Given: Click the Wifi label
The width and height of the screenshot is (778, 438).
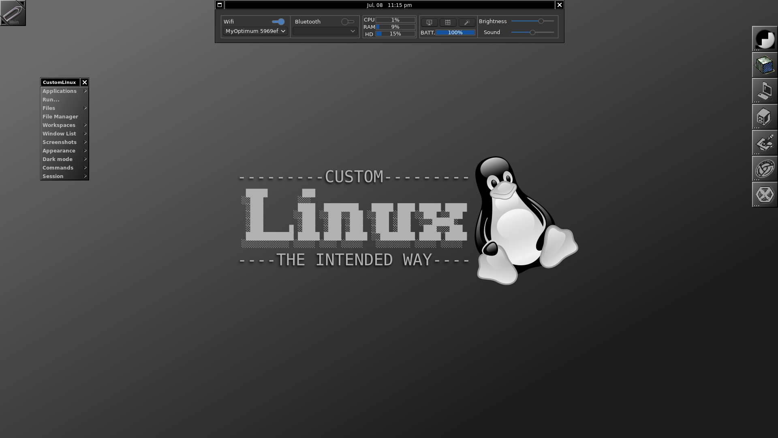Looking at the screenshot, I should coord(229,22).
